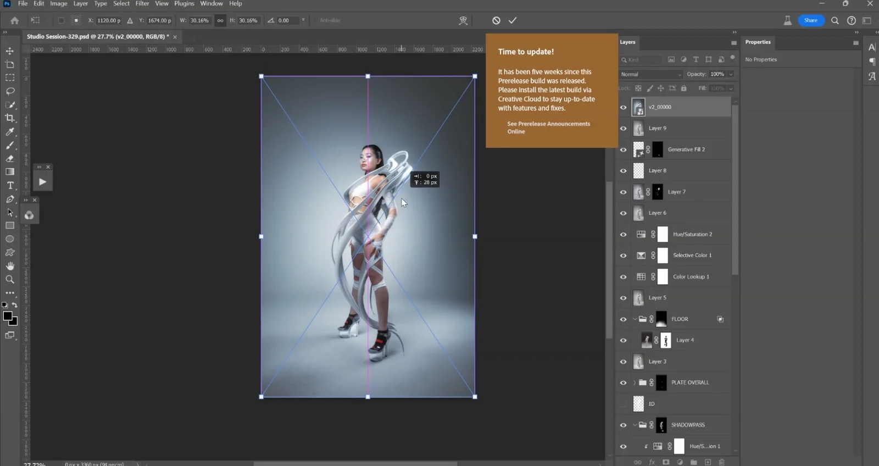879x466 pixels.
Task: Create new group folder icon
Action: 694,462
